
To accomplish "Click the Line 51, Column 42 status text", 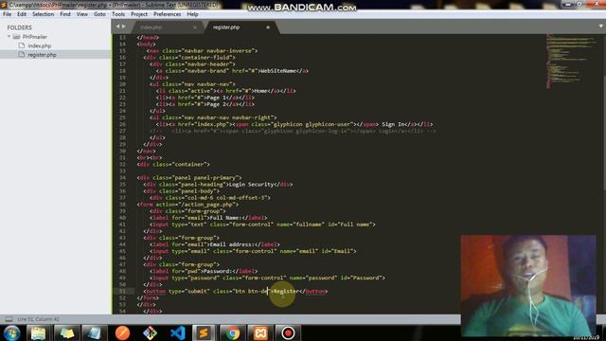I will [x=38, y=319].
